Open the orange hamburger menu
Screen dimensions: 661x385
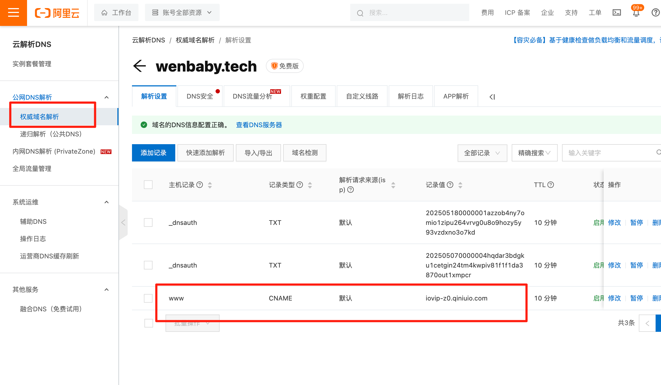13,13
